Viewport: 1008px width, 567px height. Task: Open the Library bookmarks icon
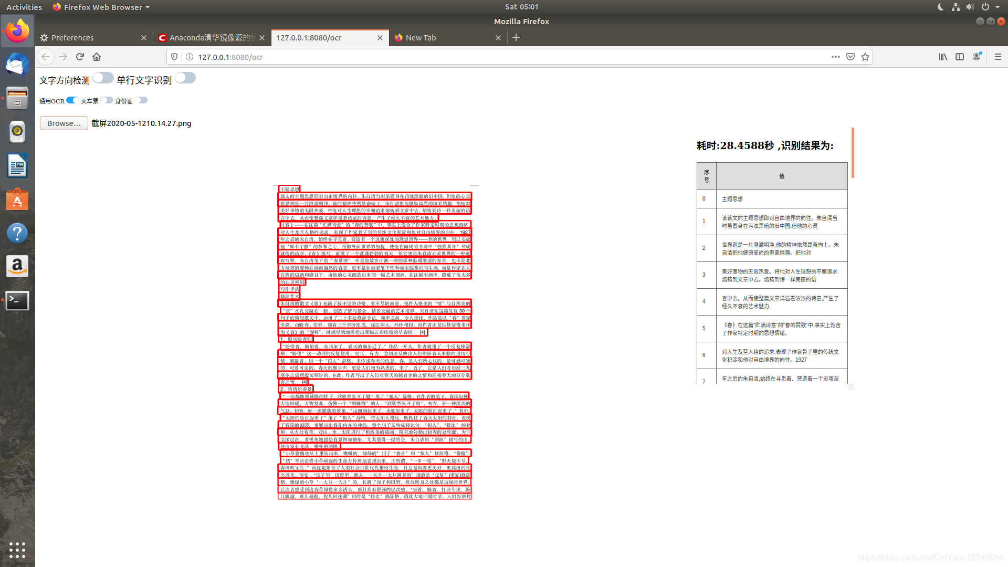pyautogui.click(x=943, y=57)
